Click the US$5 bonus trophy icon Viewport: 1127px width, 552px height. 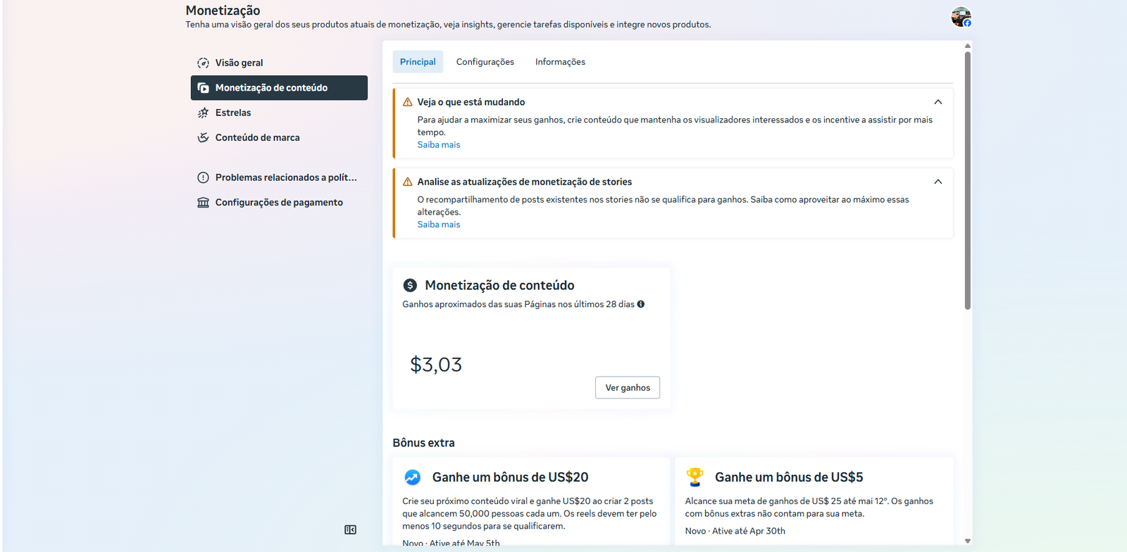[695, 477]
